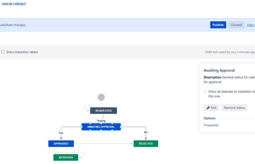Remove the Awaiting Approval status
This screenshot has height=164, width=255.
coord(234,107)
